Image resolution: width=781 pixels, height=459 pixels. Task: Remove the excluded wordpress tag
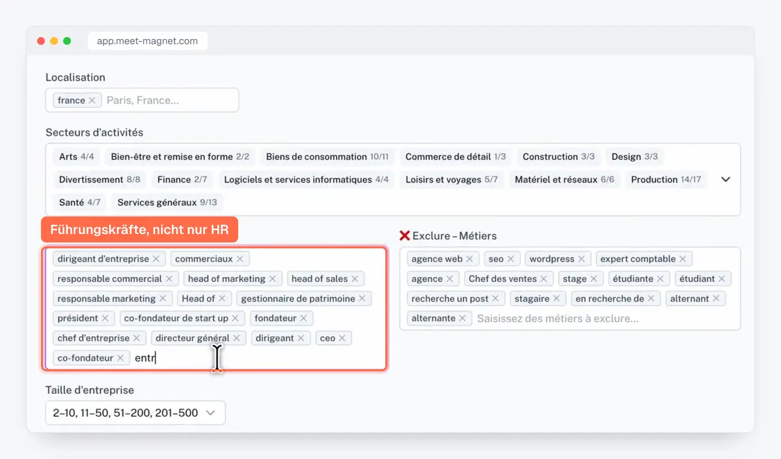point(581,259)
